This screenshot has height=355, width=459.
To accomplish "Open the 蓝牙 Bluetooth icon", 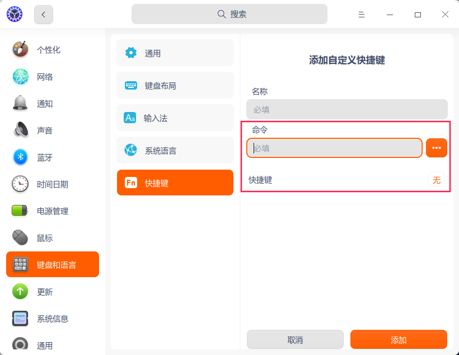I will pos(20,157).
